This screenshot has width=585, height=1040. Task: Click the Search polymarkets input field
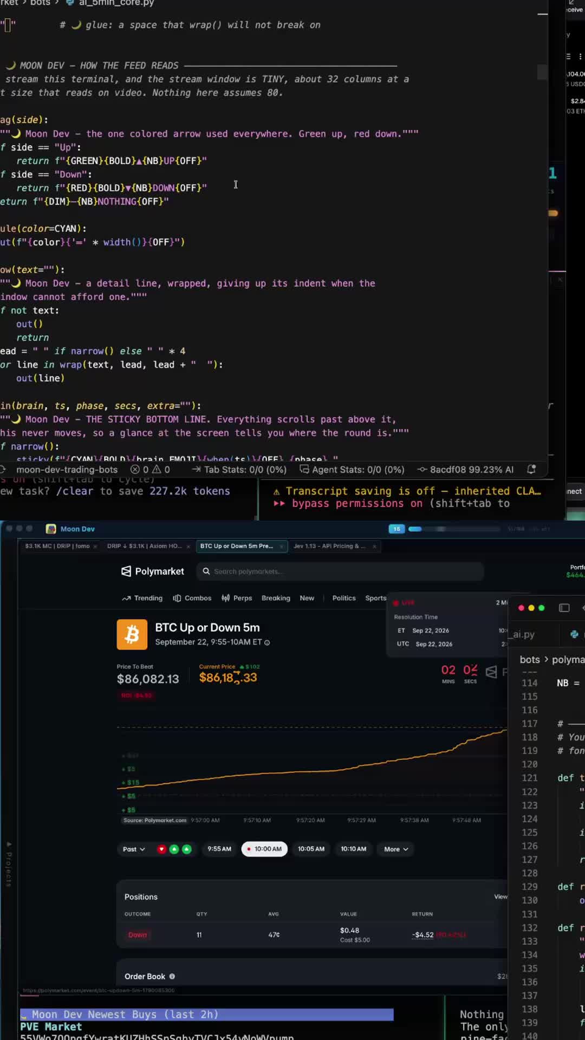340,571
